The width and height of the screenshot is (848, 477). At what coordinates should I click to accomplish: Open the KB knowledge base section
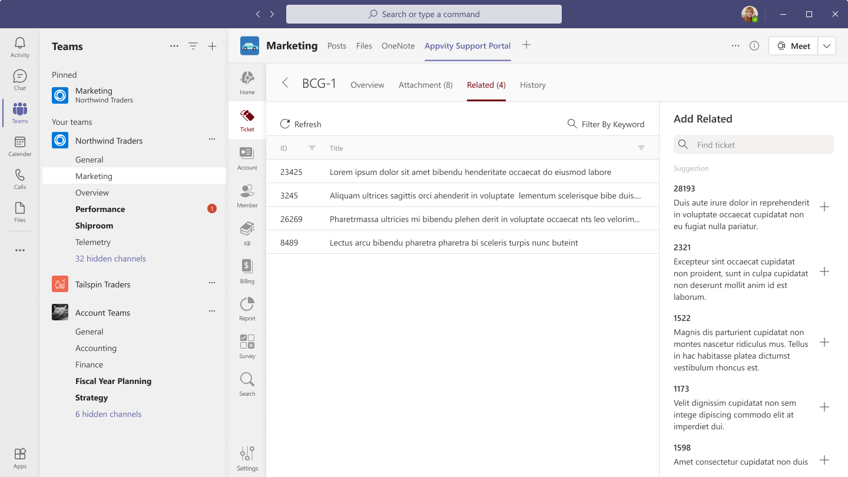coord(247,231)
